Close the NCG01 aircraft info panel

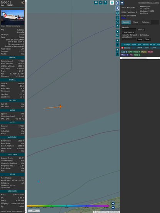pyautogui.click(x=23, y=2)
